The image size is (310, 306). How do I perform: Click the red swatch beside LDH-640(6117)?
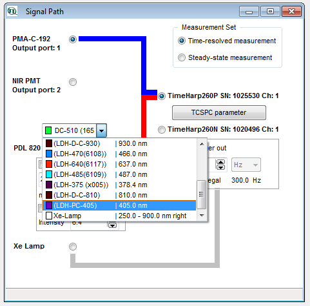[x=49, y=164]
